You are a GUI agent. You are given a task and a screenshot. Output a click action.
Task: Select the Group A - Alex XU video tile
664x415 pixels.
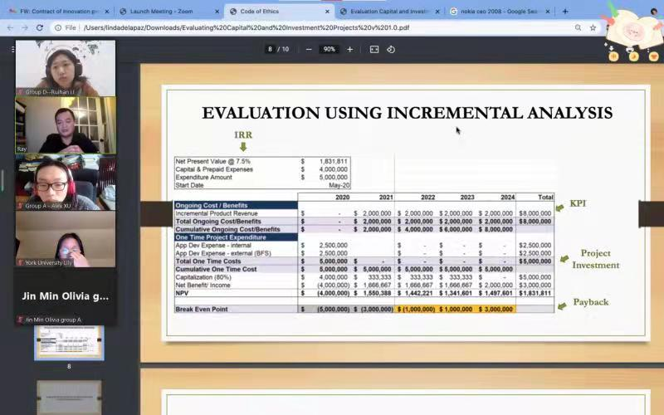[x=66, y=183]
